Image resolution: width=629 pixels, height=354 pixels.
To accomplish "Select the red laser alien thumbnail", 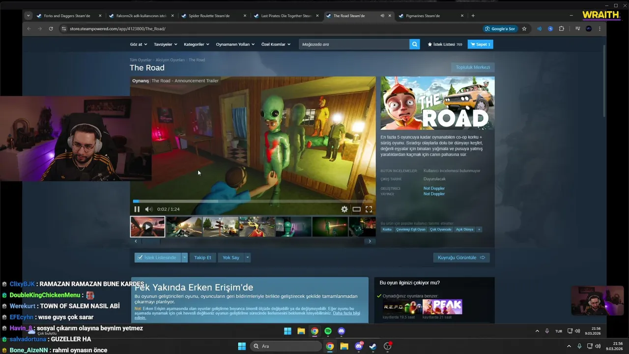I will click(330, 227).
